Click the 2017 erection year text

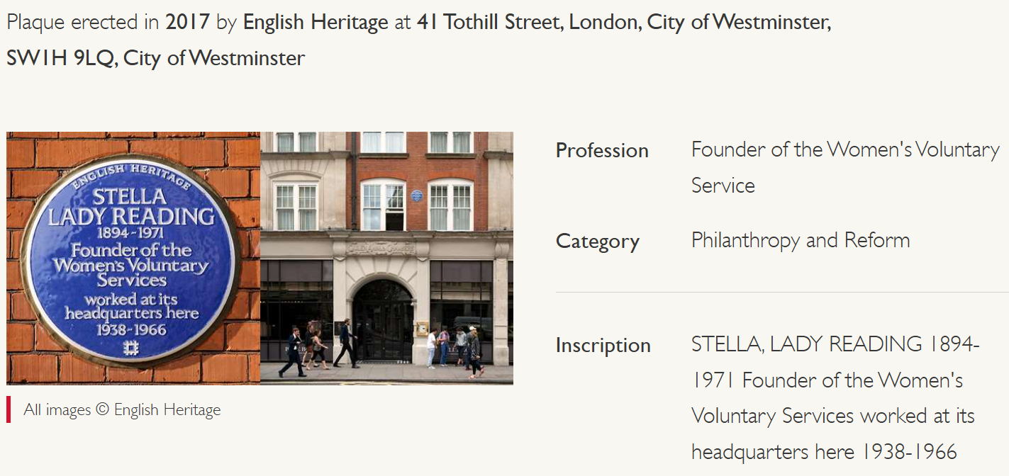[x=187, y=22]
